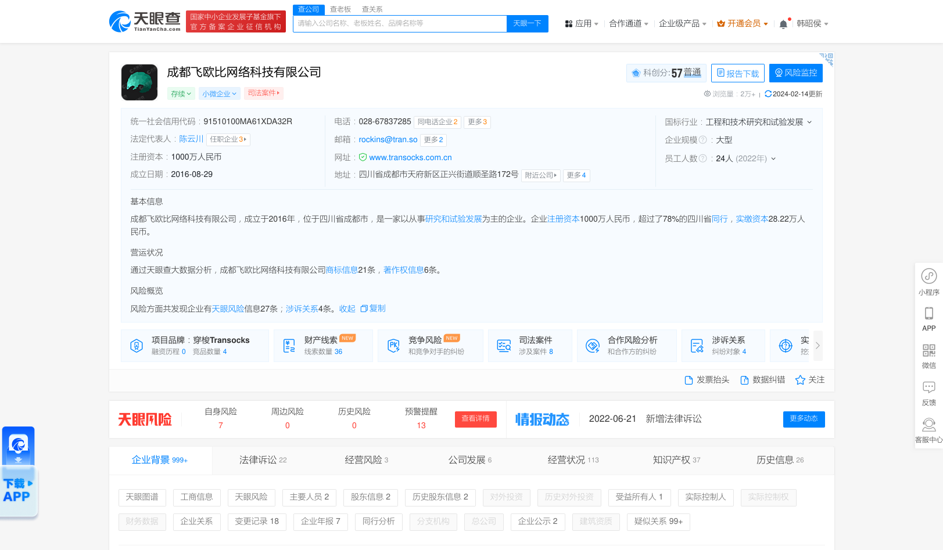Viewport: 943px width, 550px height.
Task: Open the 小程序 mini-program sidebar icon
Action: (x=928, y=277)
